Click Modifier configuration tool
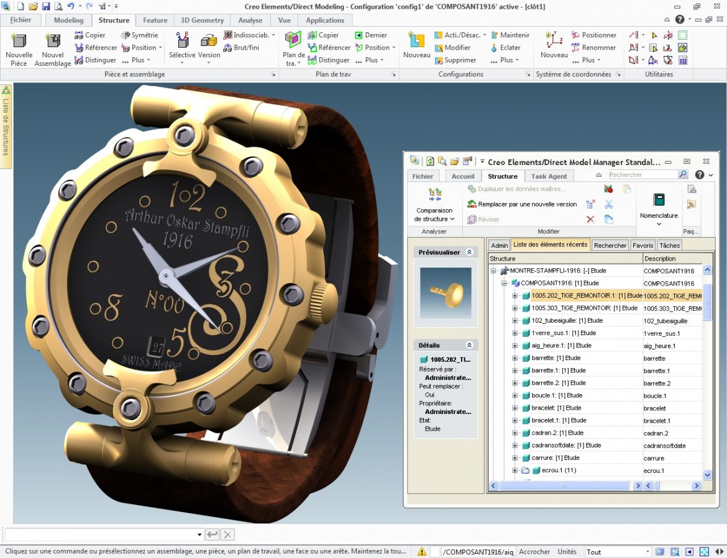727x558 pixels. [x=452, y=48]
